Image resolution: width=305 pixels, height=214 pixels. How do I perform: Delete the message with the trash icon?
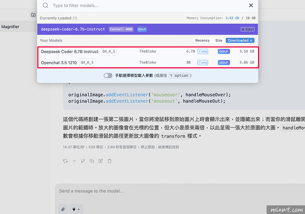click(x=109, y=161)
